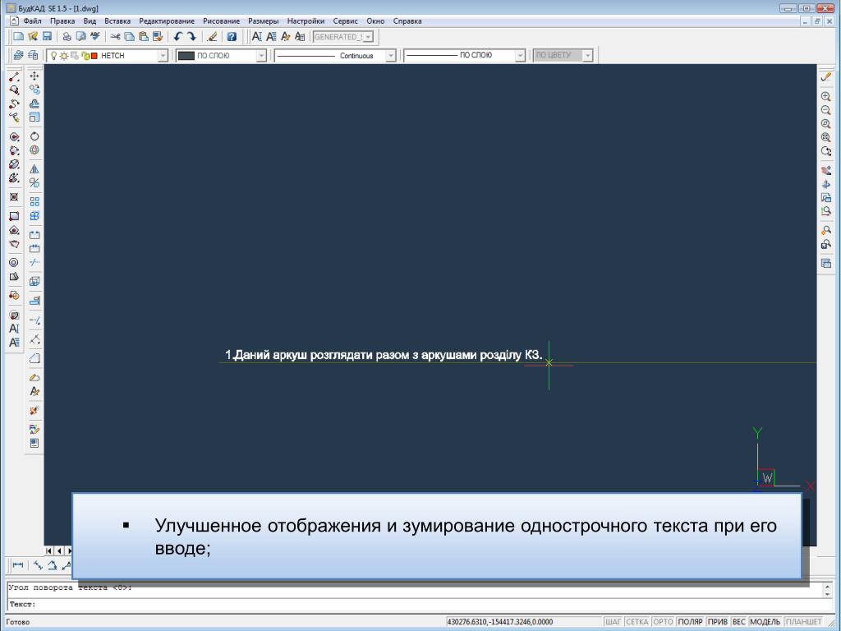Toggle the ШАГ snap mode
Screen dimensions: 841x631
click(613, 621)
